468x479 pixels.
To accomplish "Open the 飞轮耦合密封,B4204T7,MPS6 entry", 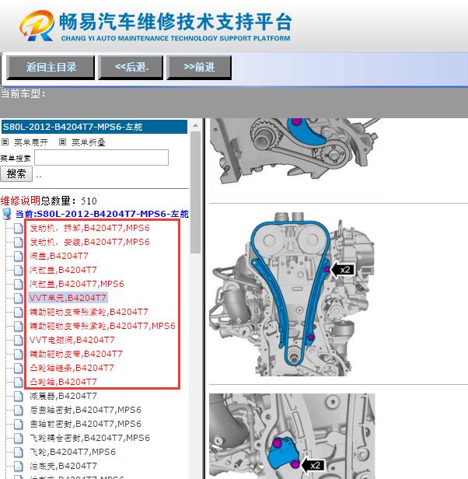I will coord(89,438).
